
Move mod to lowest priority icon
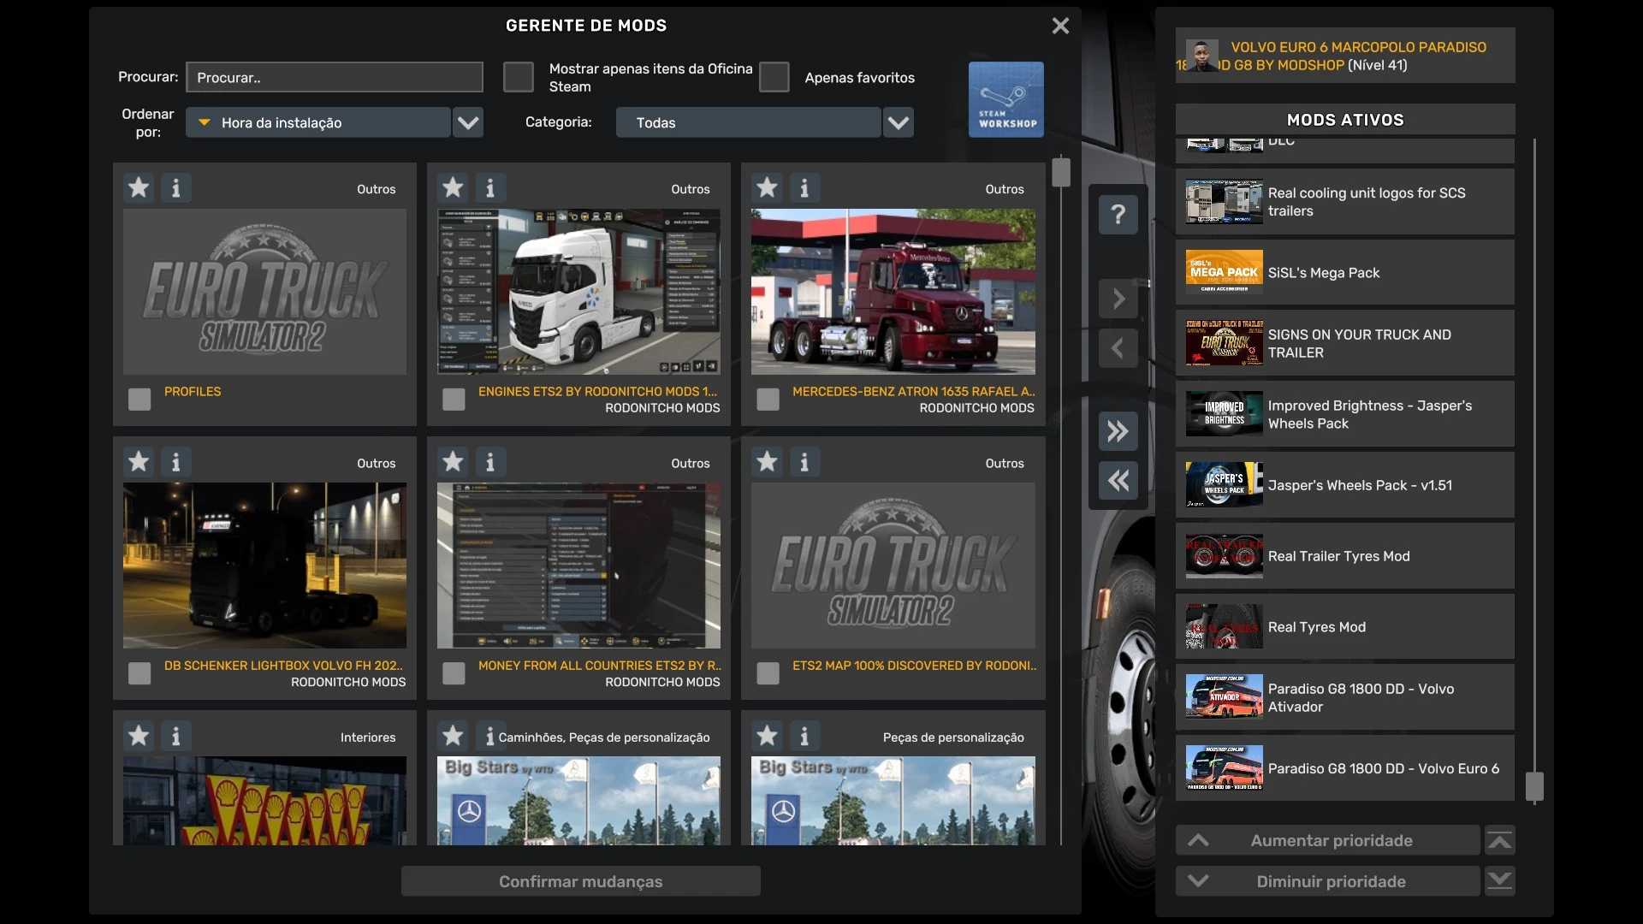coord(1499,881)
